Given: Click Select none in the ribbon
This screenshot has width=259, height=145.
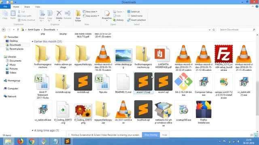Looking at the screenshot, I should tap(135, 16).
